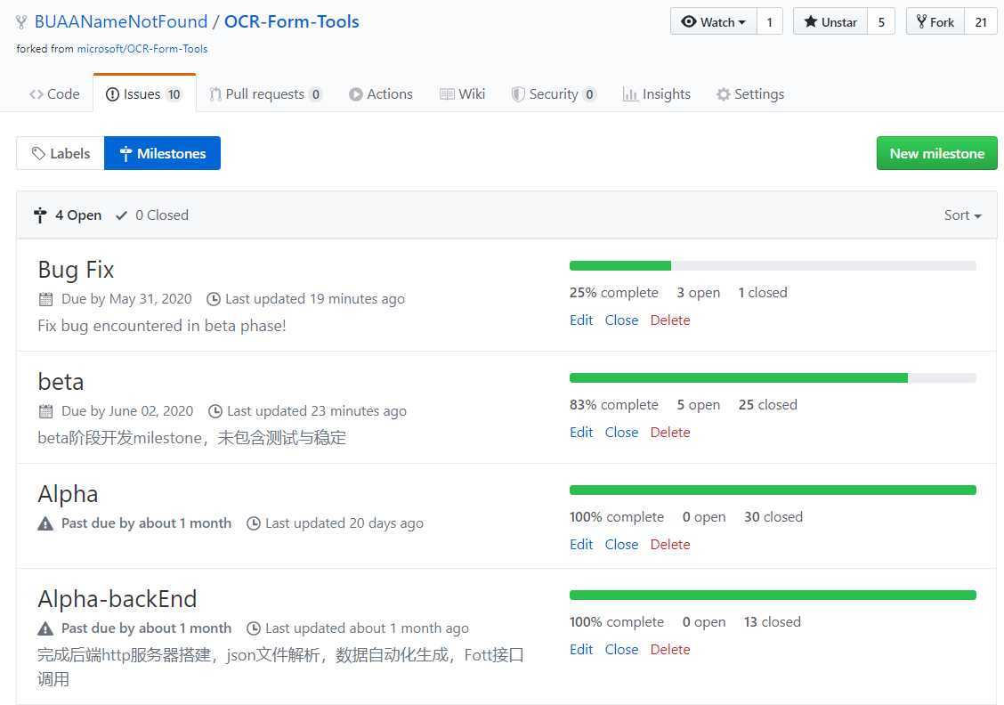This screenshot has width=1004, height=705.
Task: Switch to Labels view
Action: [x=61, y=153]
